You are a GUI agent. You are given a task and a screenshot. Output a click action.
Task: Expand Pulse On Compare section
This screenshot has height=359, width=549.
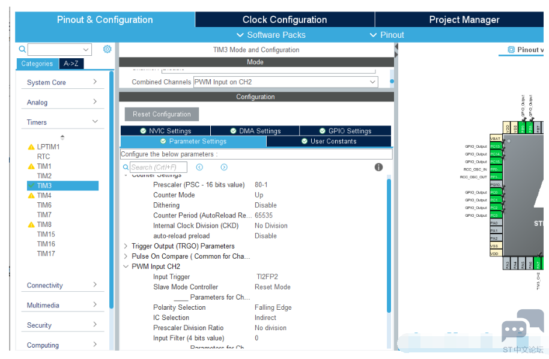pyautogui.click(x=126, y=256)
